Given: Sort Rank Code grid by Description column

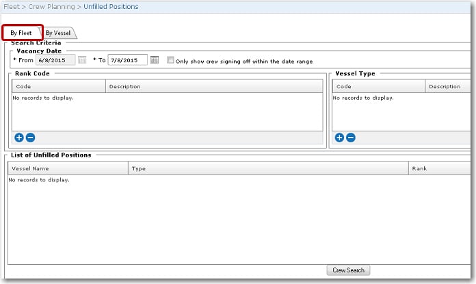Looking at the screenshot, I should (x=124, y=87).
